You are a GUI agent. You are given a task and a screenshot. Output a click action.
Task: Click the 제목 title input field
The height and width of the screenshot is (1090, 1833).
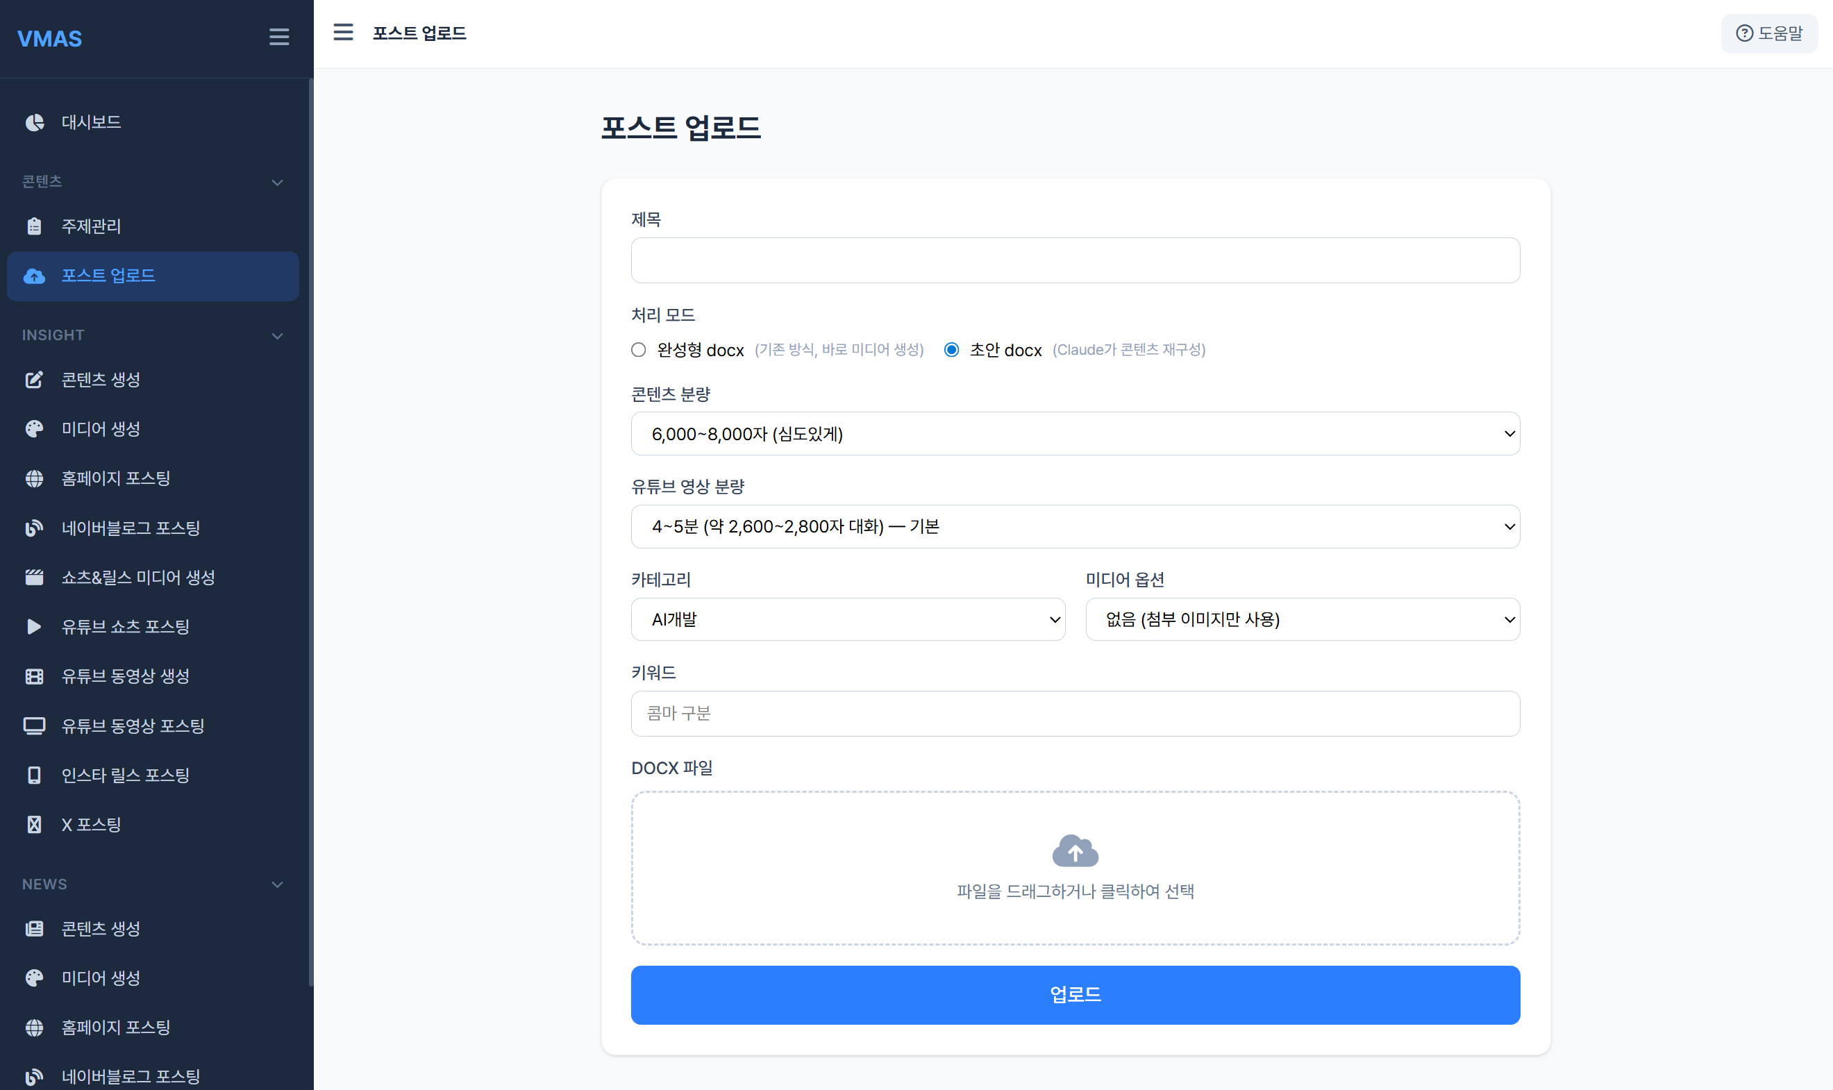pos(1074,260)
